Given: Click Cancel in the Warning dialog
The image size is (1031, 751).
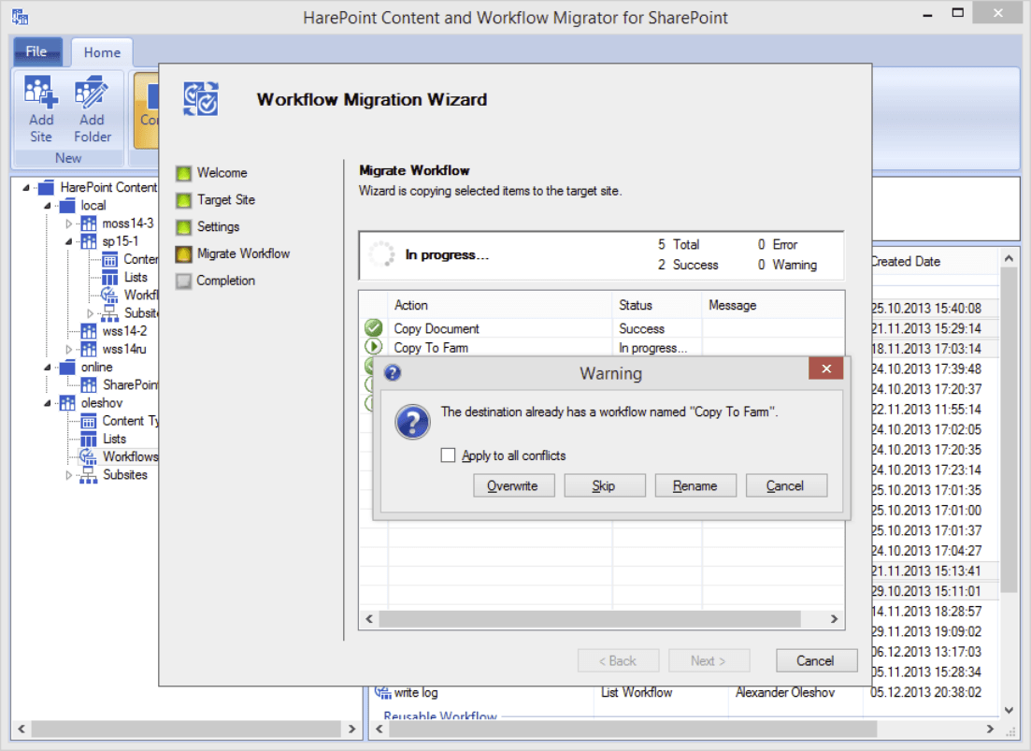Looking at the screenshot, I should click(786, 486).
